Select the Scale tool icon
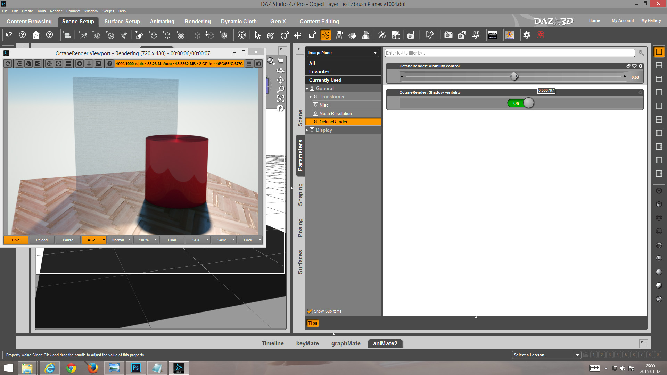Image resolution: width=667 pixels, height=375 pixels. point(312,35)
